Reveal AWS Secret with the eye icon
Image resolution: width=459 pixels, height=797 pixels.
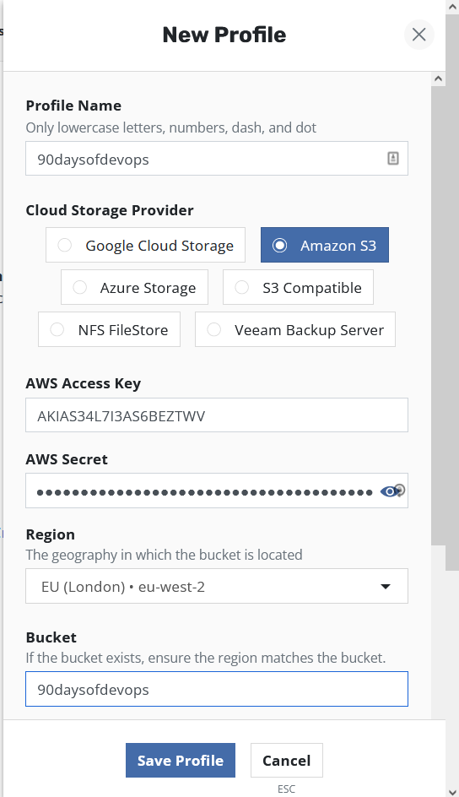click(x=390, y=491)
